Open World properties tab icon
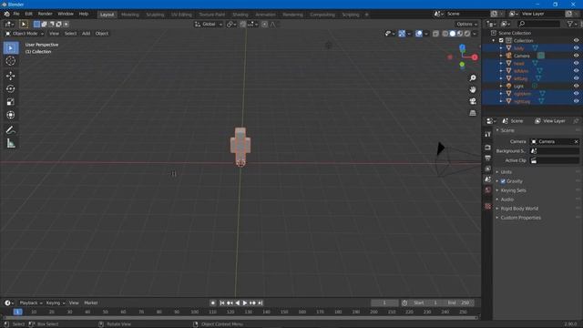The height and width of the screenshot is (328, 583). [x=488, y=190]
